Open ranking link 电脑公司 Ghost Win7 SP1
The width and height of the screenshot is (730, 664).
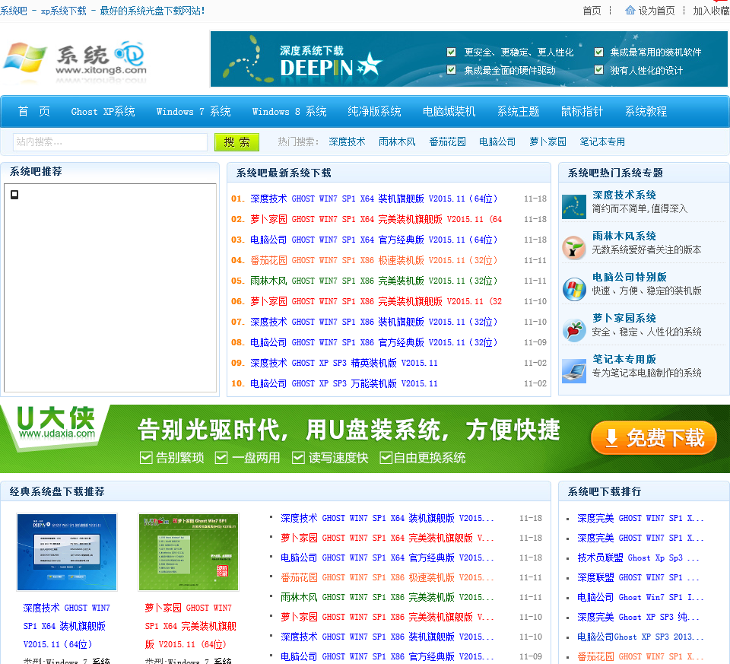[x=640, y=597]
